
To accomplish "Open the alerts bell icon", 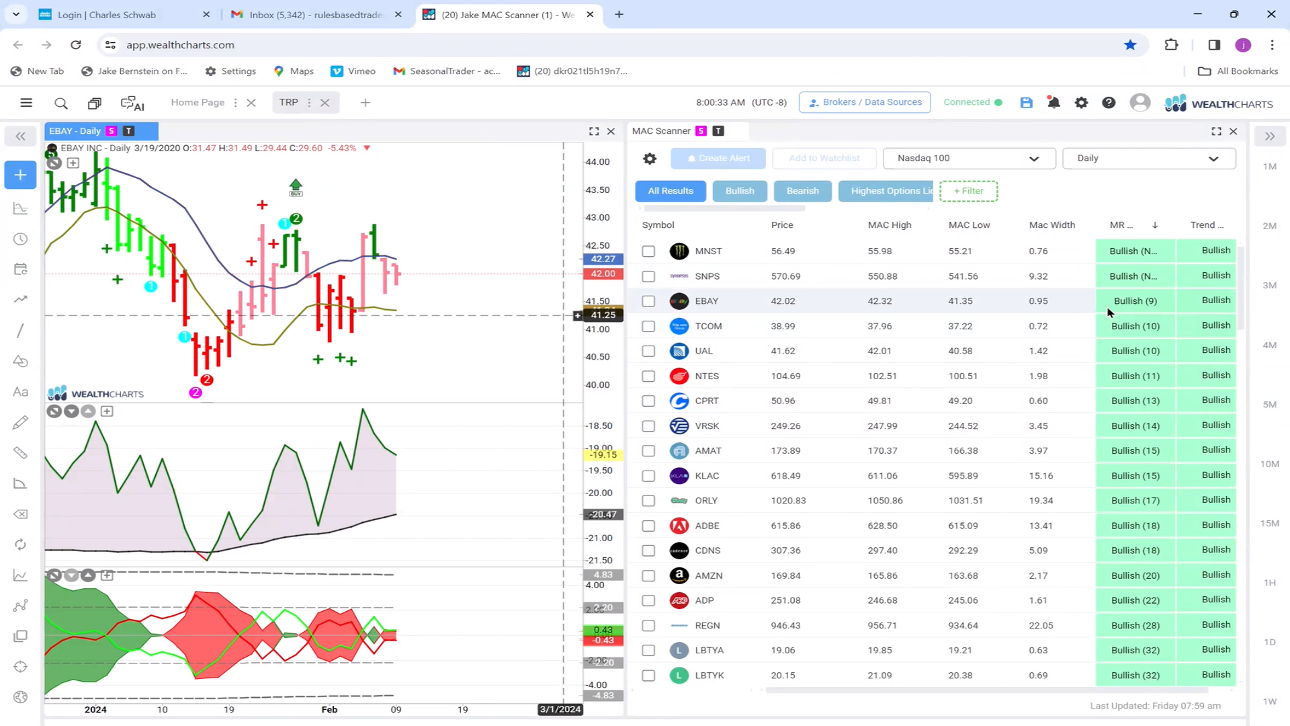I will coord(1053,103).
